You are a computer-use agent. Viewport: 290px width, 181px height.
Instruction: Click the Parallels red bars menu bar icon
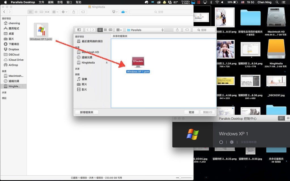pyautogui.click(x=199, y=2)
